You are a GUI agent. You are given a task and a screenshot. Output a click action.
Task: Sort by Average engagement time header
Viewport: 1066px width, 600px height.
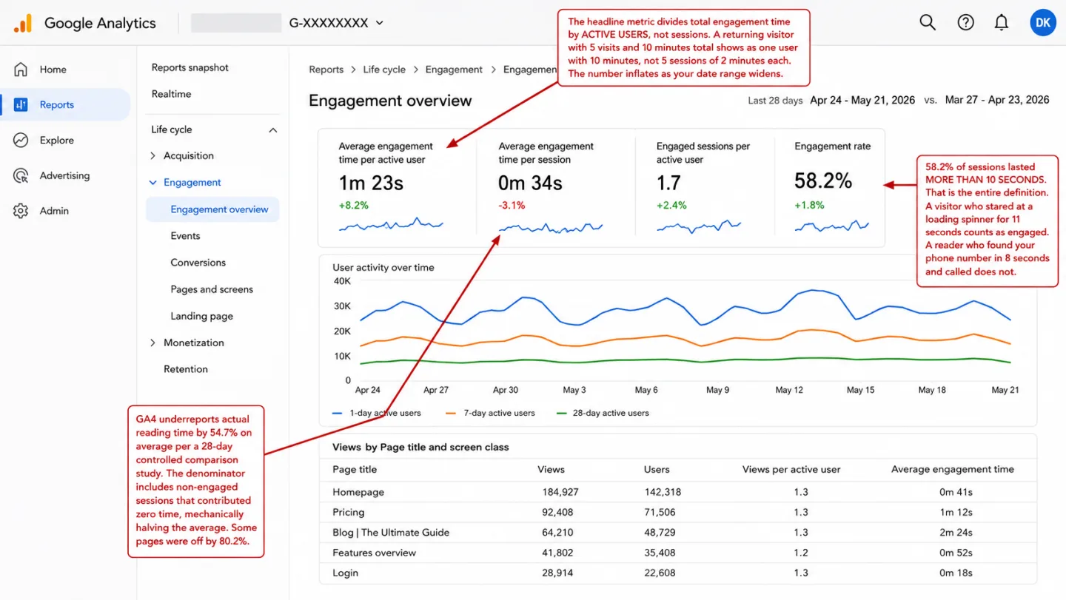(953, 469)
